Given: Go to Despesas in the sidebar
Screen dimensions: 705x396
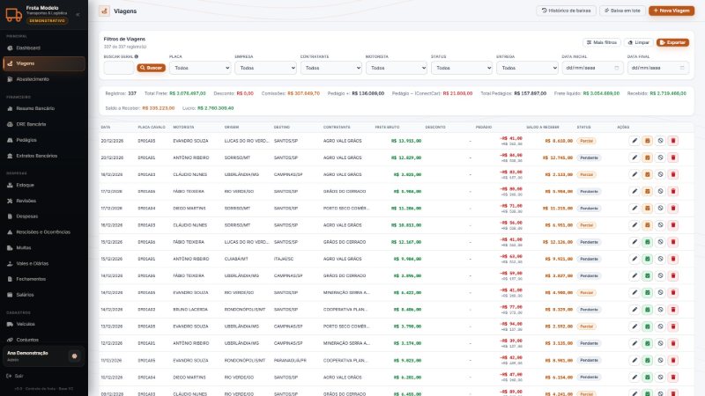Looking at the screenshot, I should coord(43,216).
